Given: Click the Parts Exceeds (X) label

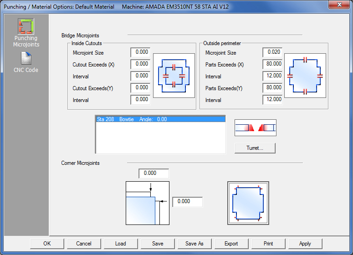Looking at the screenshot, I should click(x=225, y=65).
